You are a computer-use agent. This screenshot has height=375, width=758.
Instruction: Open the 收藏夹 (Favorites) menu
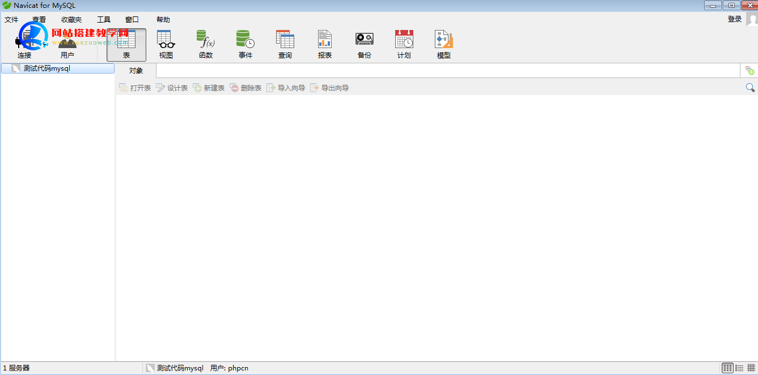pos(71,20)
